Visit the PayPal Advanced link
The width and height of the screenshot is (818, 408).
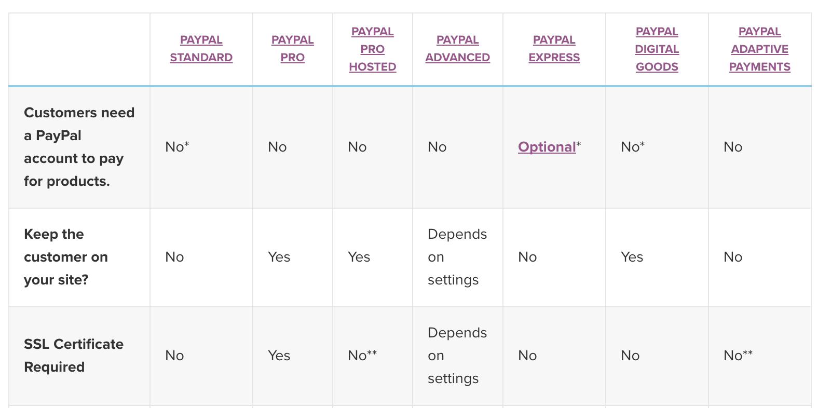click(x=458, y=49)
